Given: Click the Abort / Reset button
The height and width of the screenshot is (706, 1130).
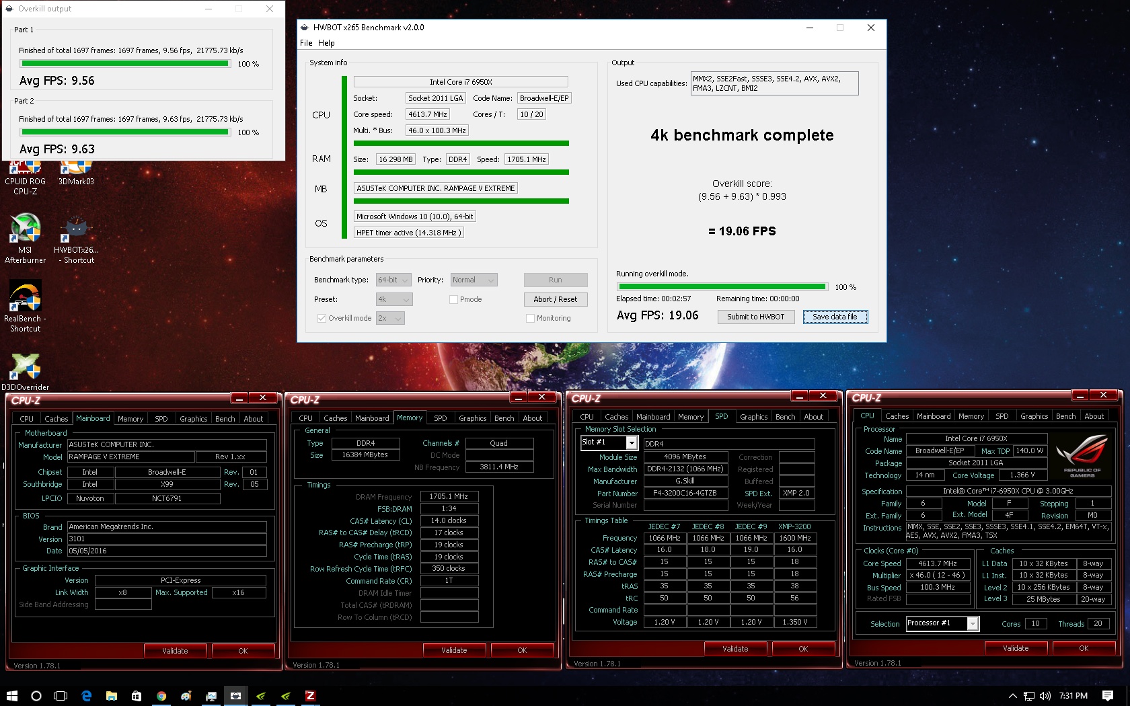Looking at the screenshot, I should pyautogui.click(x=556, y=299).
